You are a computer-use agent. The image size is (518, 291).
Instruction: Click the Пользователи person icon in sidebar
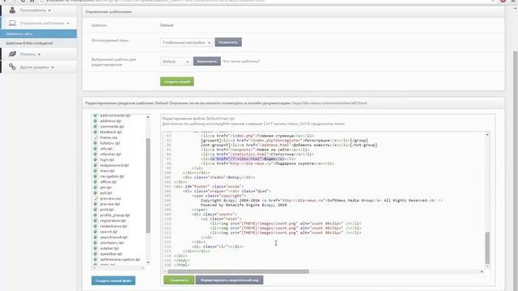pyautogui.click(x=12, y=11)
